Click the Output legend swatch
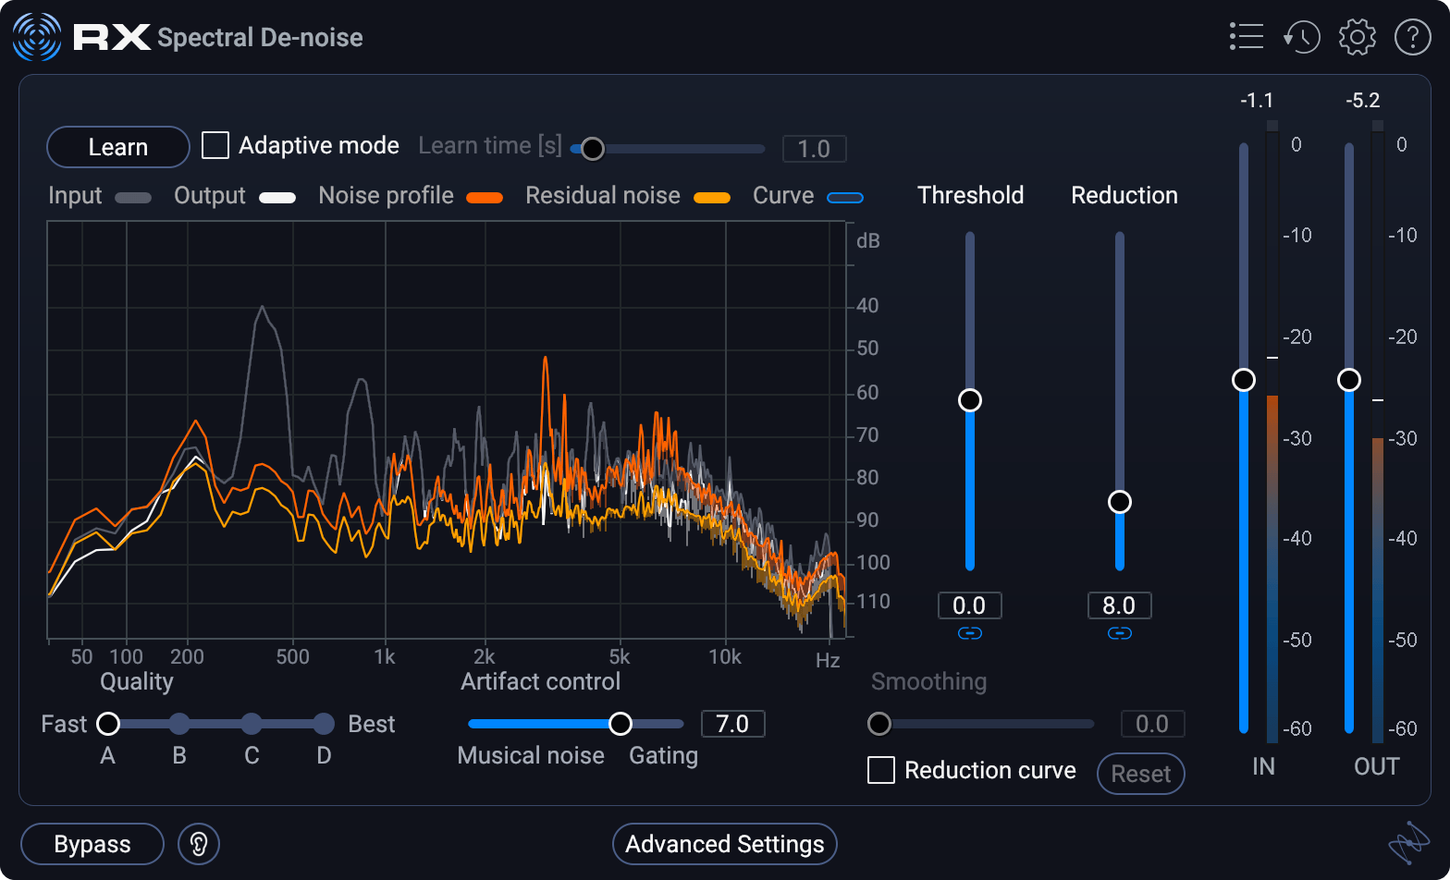Image resolution: width=1450 pixels, height=880 pixels. (277, 197)
